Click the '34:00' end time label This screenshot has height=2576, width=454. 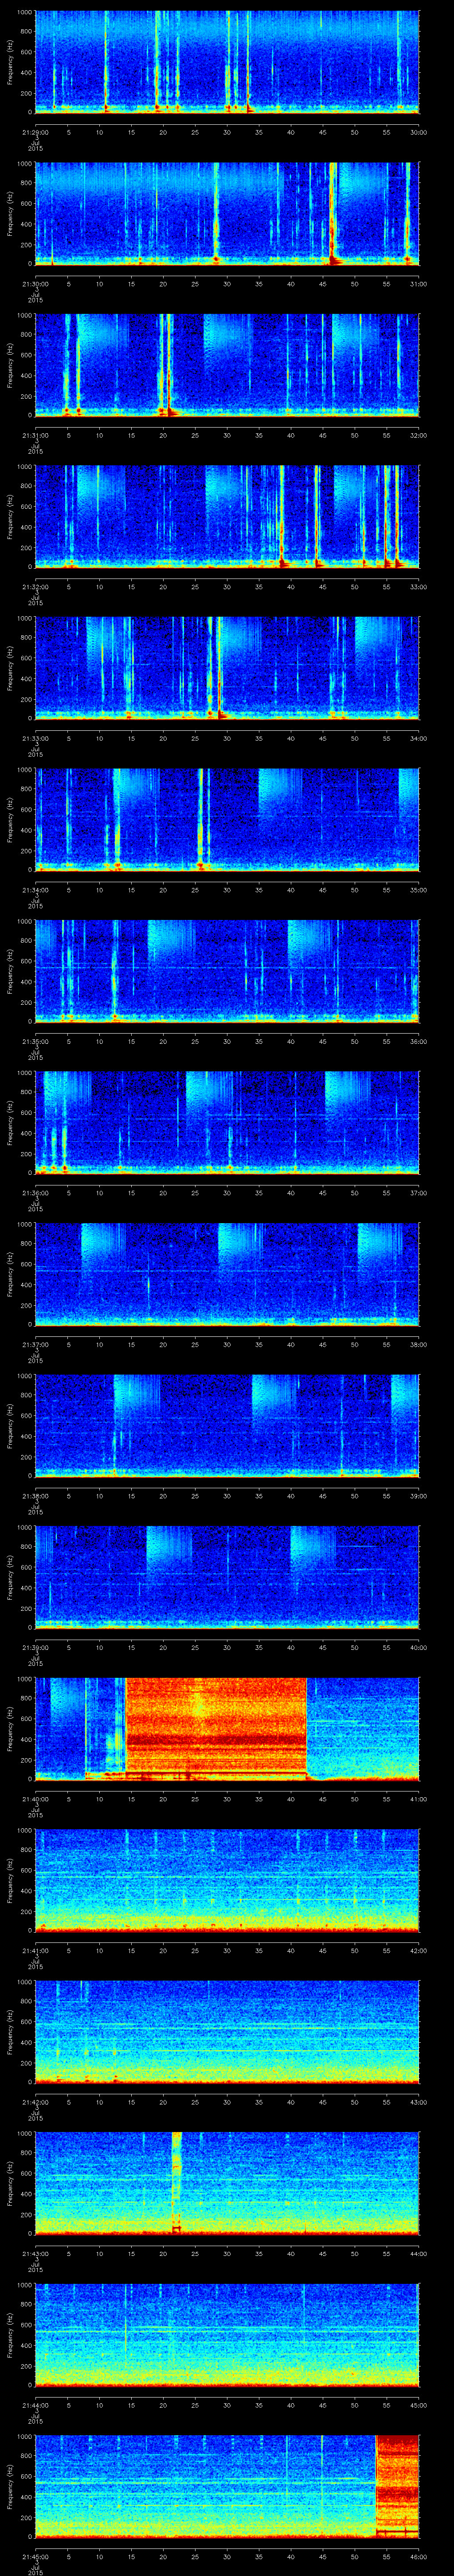tap(419, 737)
